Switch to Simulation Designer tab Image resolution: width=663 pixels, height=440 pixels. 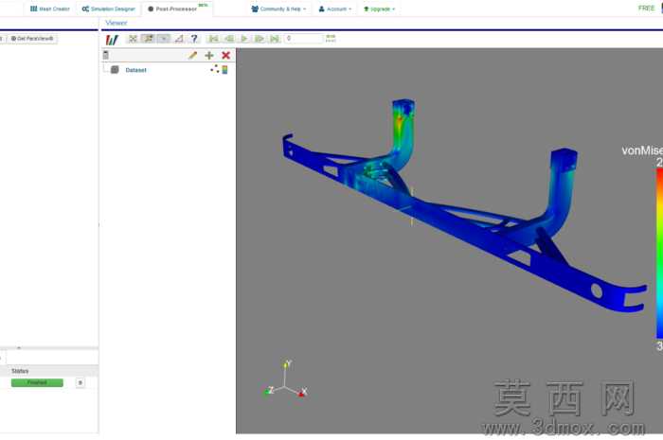pos(108,9)
